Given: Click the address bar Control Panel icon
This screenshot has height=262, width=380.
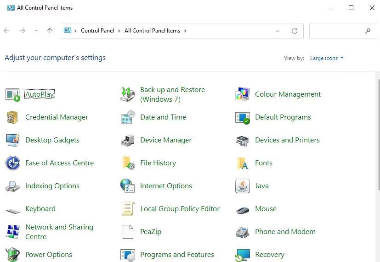Looking at the screenshot, I should (x=68, y=30).
